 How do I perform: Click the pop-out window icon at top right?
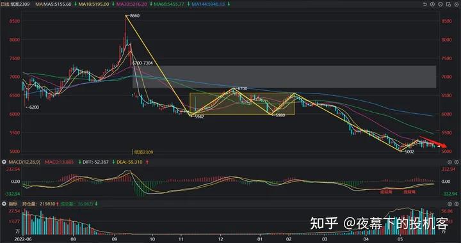pyautogui.click(x=448, y=4)
